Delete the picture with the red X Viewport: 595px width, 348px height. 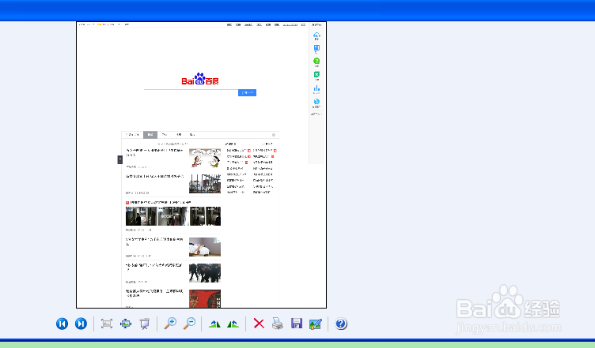259,324
